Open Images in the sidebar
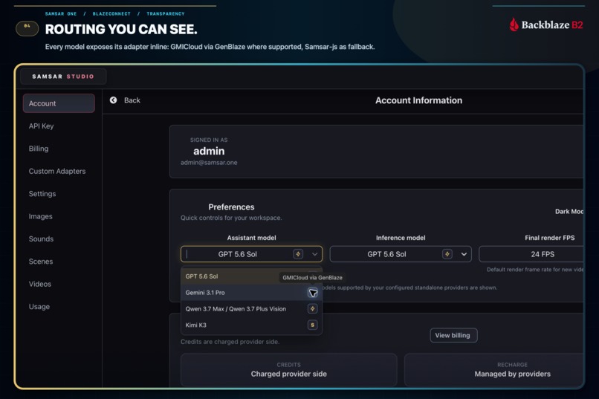This screenshot has height=399, width=599. tap(40, 216)
